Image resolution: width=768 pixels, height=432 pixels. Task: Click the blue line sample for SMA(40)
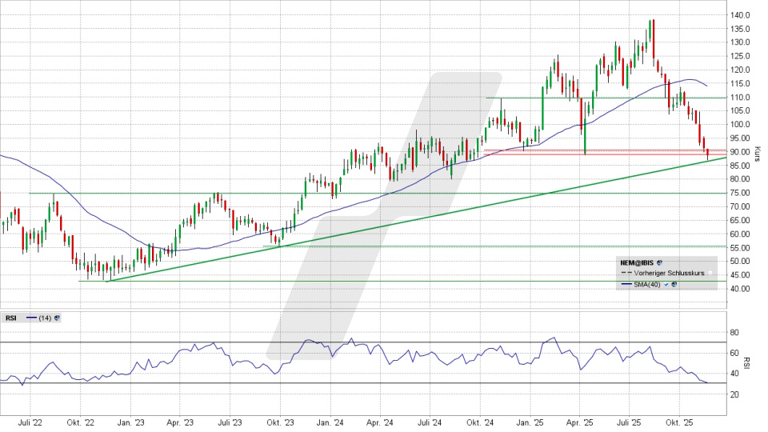pos(628,284)
